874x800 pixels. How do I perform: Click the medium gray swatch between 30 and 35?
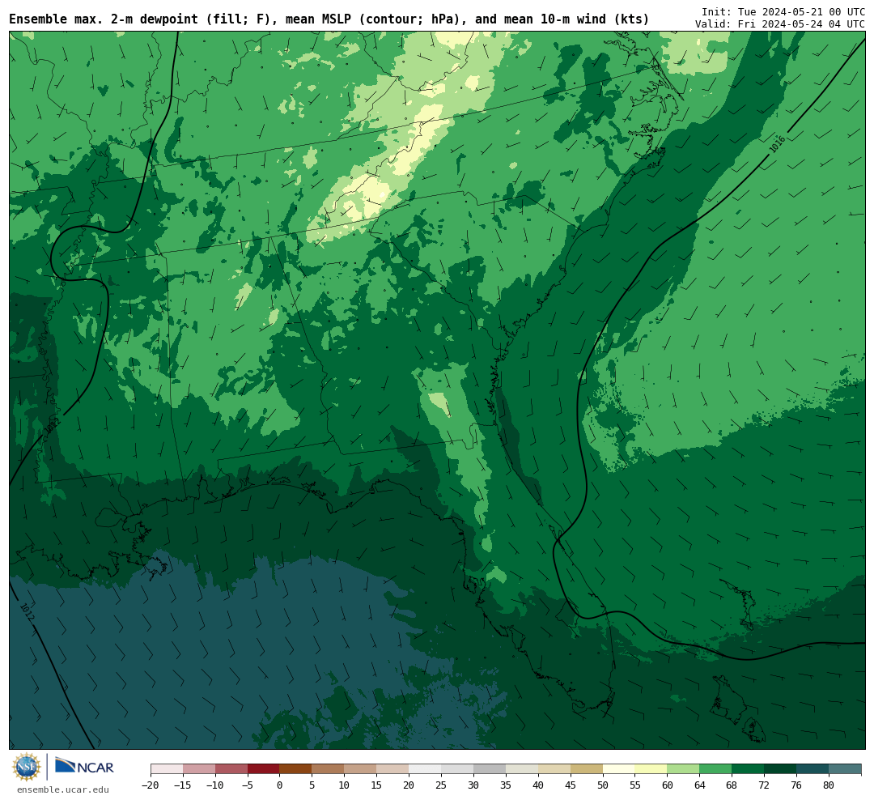coord(490,769)
